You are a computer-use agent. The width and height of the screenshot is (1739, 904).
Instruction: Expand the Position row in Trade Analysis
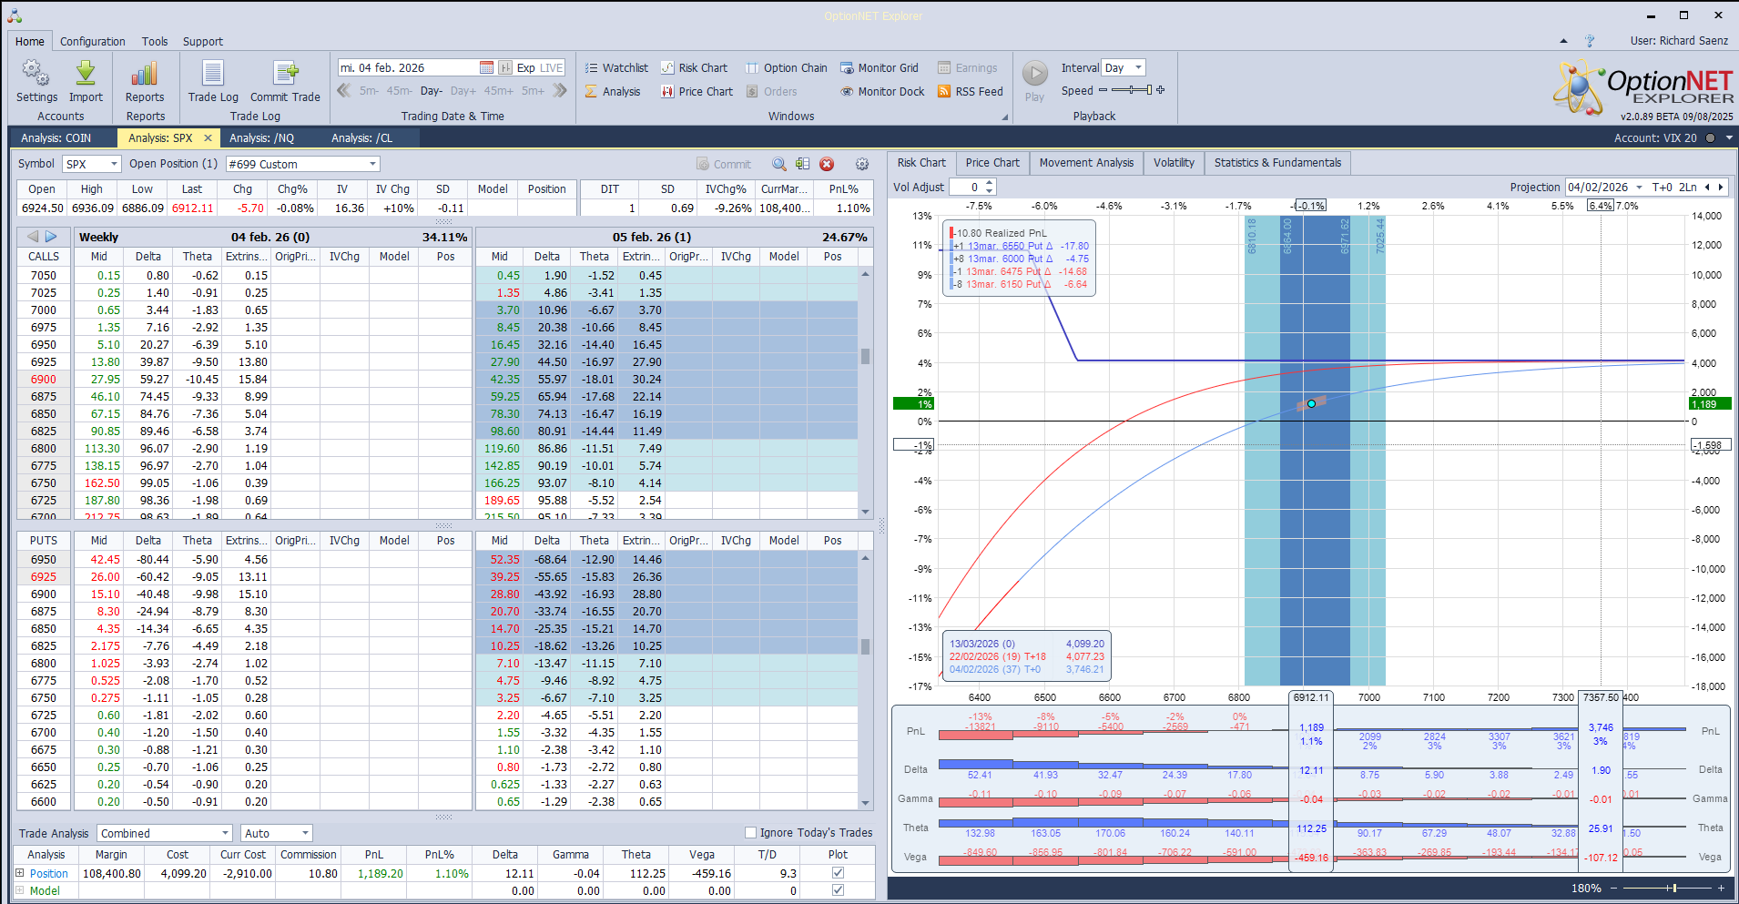click(x=20, y=873)
